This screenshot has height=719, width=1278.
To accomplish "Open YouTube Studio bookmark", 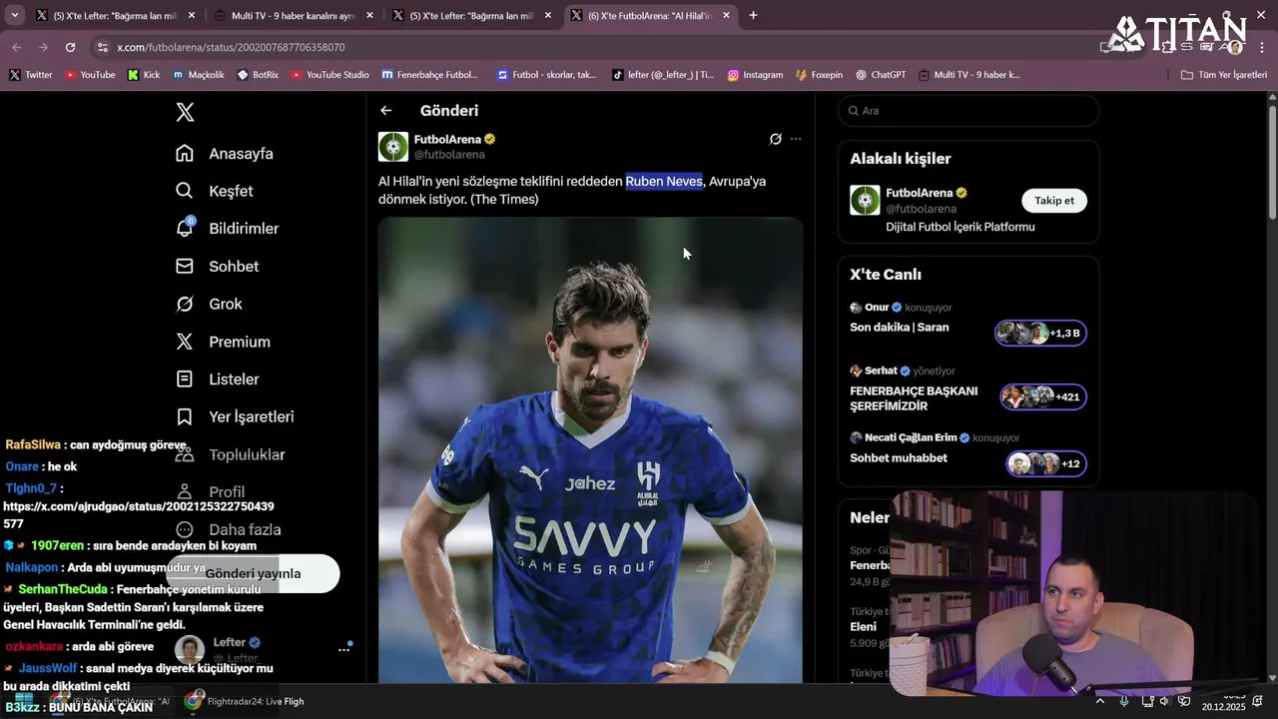I will 329,75.
